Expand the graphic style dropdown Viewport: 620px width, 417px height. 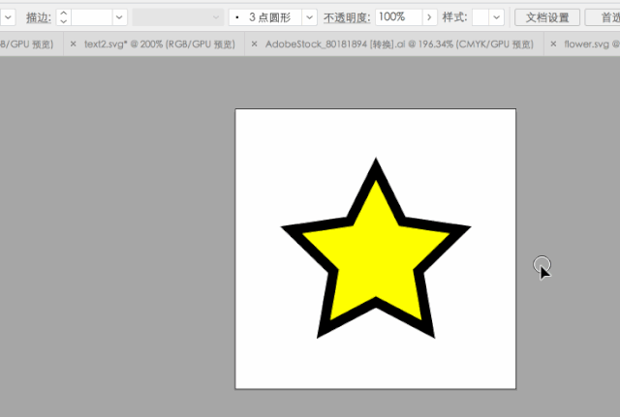coord(497,17)
